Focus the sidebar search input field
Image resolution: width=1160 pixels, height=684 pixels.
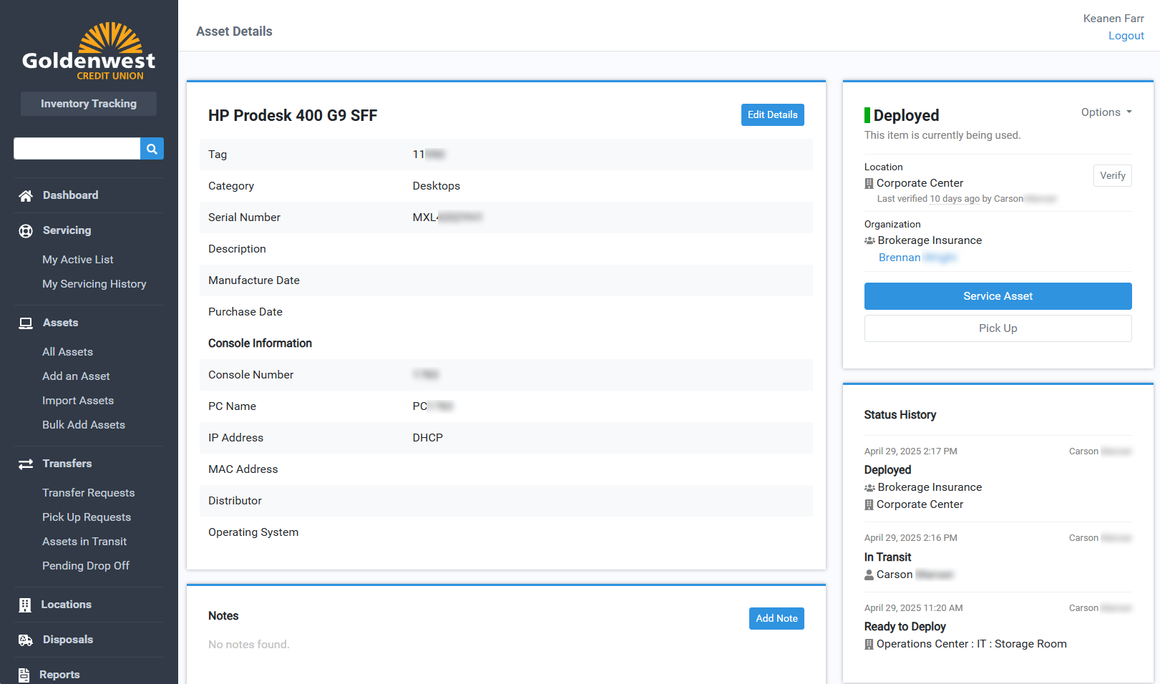(x=77, y=149)
